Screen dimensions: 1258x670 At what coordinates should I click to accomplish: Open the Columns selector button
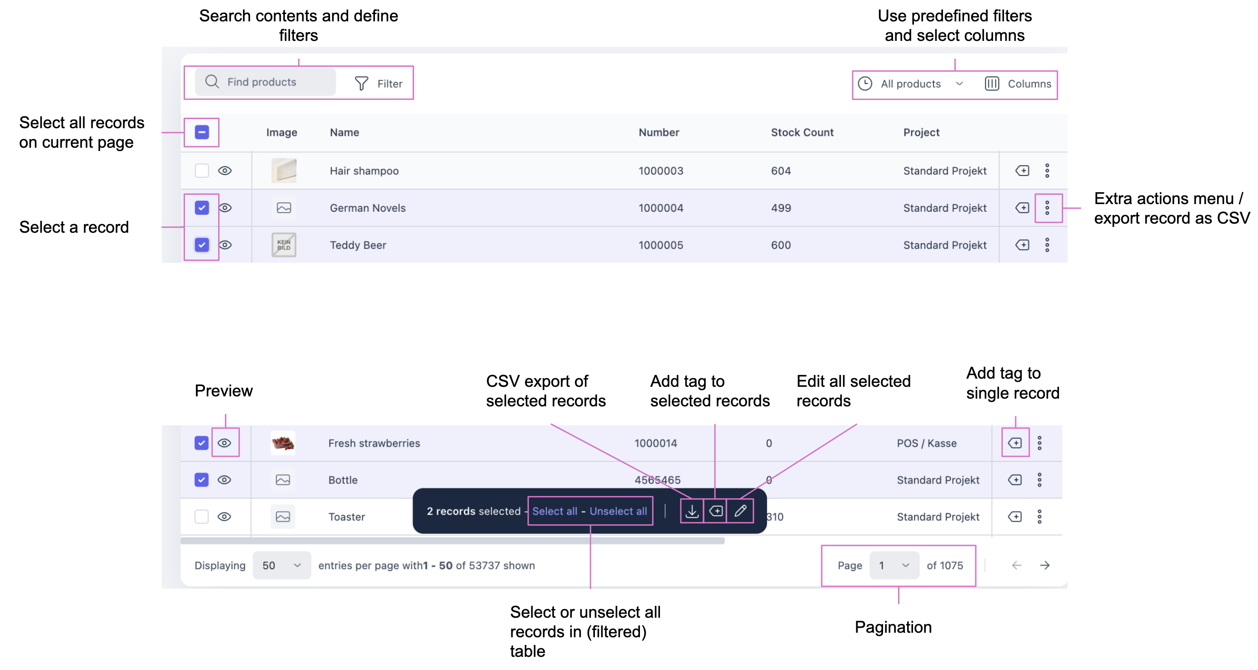[x=1018, y=84]
